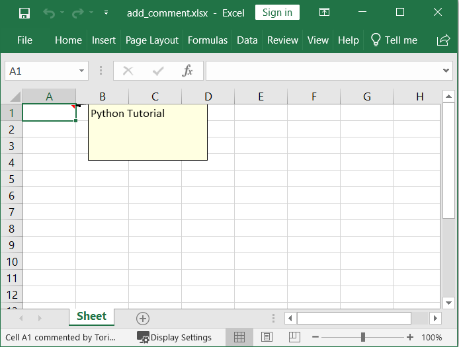Switch to the Home tab

[x=68, y=40]
